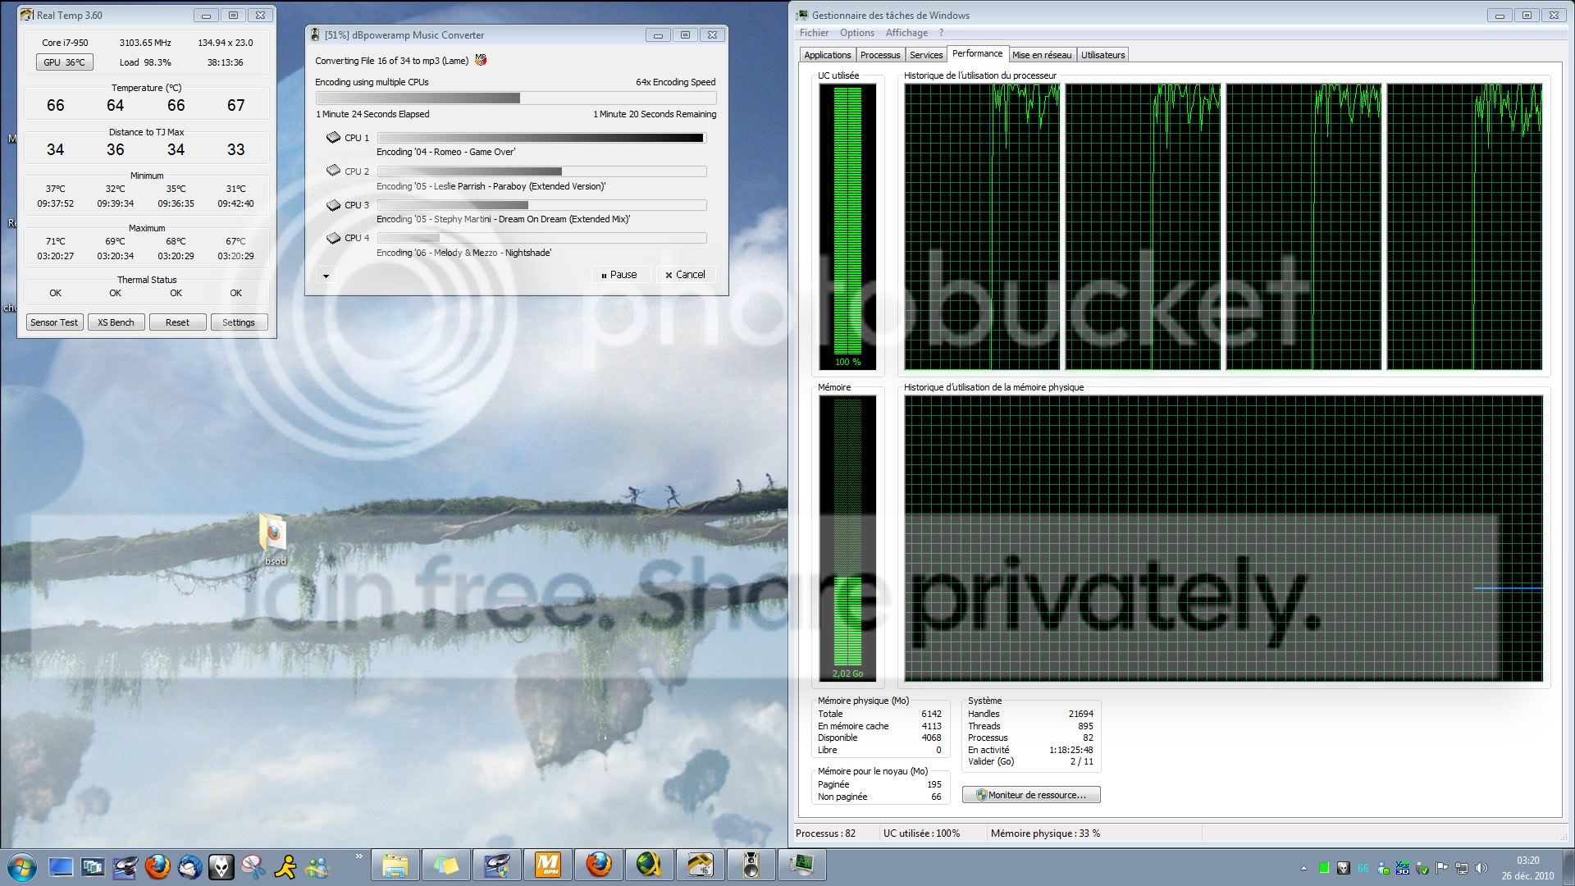The height and width of the screenshot is (886, 1575).
Task: Start the XS Bench benchmark
Action: point(116,322)
